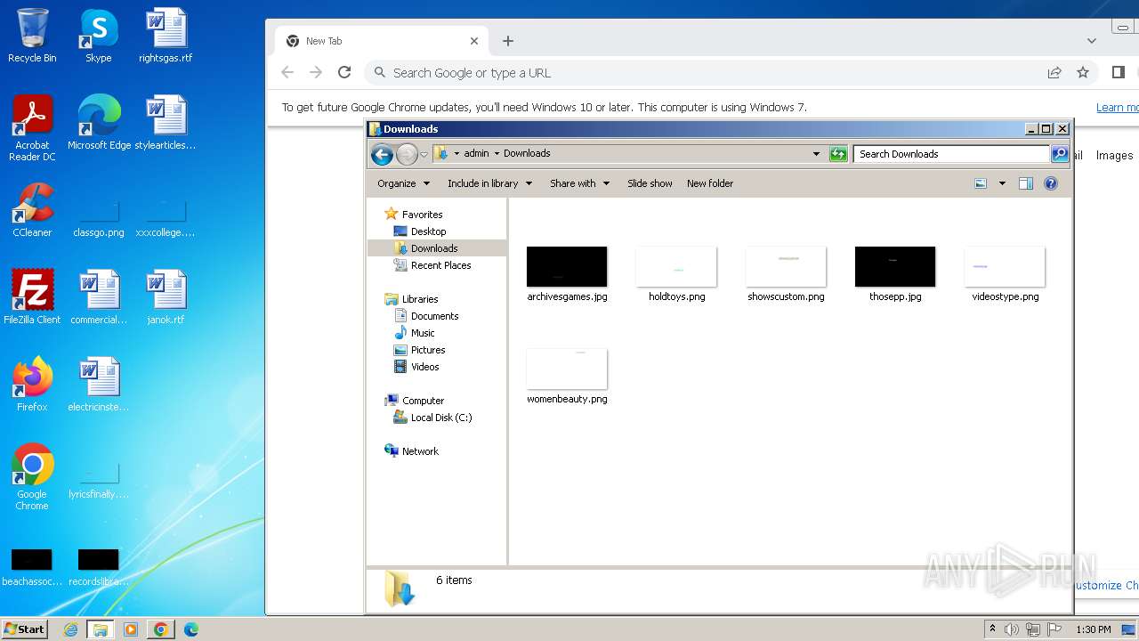Select the New Tab tab

[x=383, y=41]
